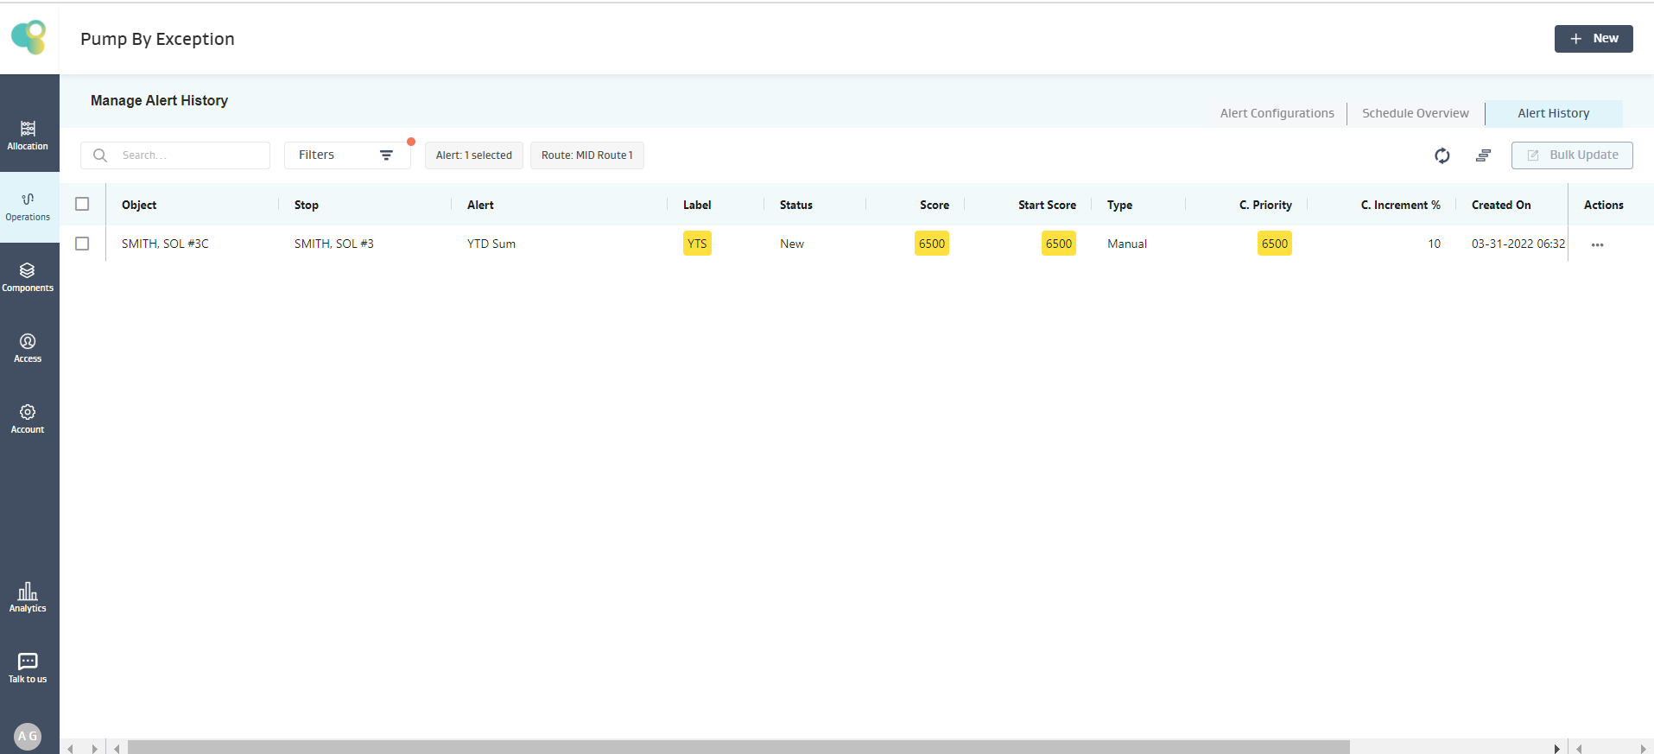This screenshot has height=754, width=1654.
Task: Open row actions menu for SMITH, SOL #3C
Action: point(1597,244)
